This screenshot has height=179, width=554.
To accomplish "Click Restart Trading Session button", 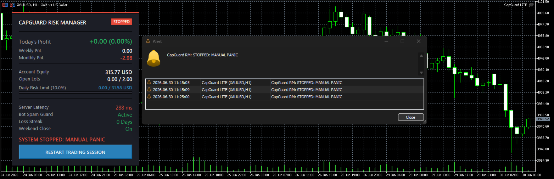I will [75, 152].
